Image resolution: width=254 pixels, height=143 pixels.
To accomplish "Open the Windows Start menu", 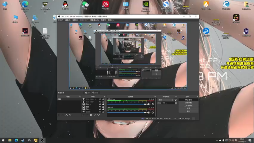I will click(3, 140).
